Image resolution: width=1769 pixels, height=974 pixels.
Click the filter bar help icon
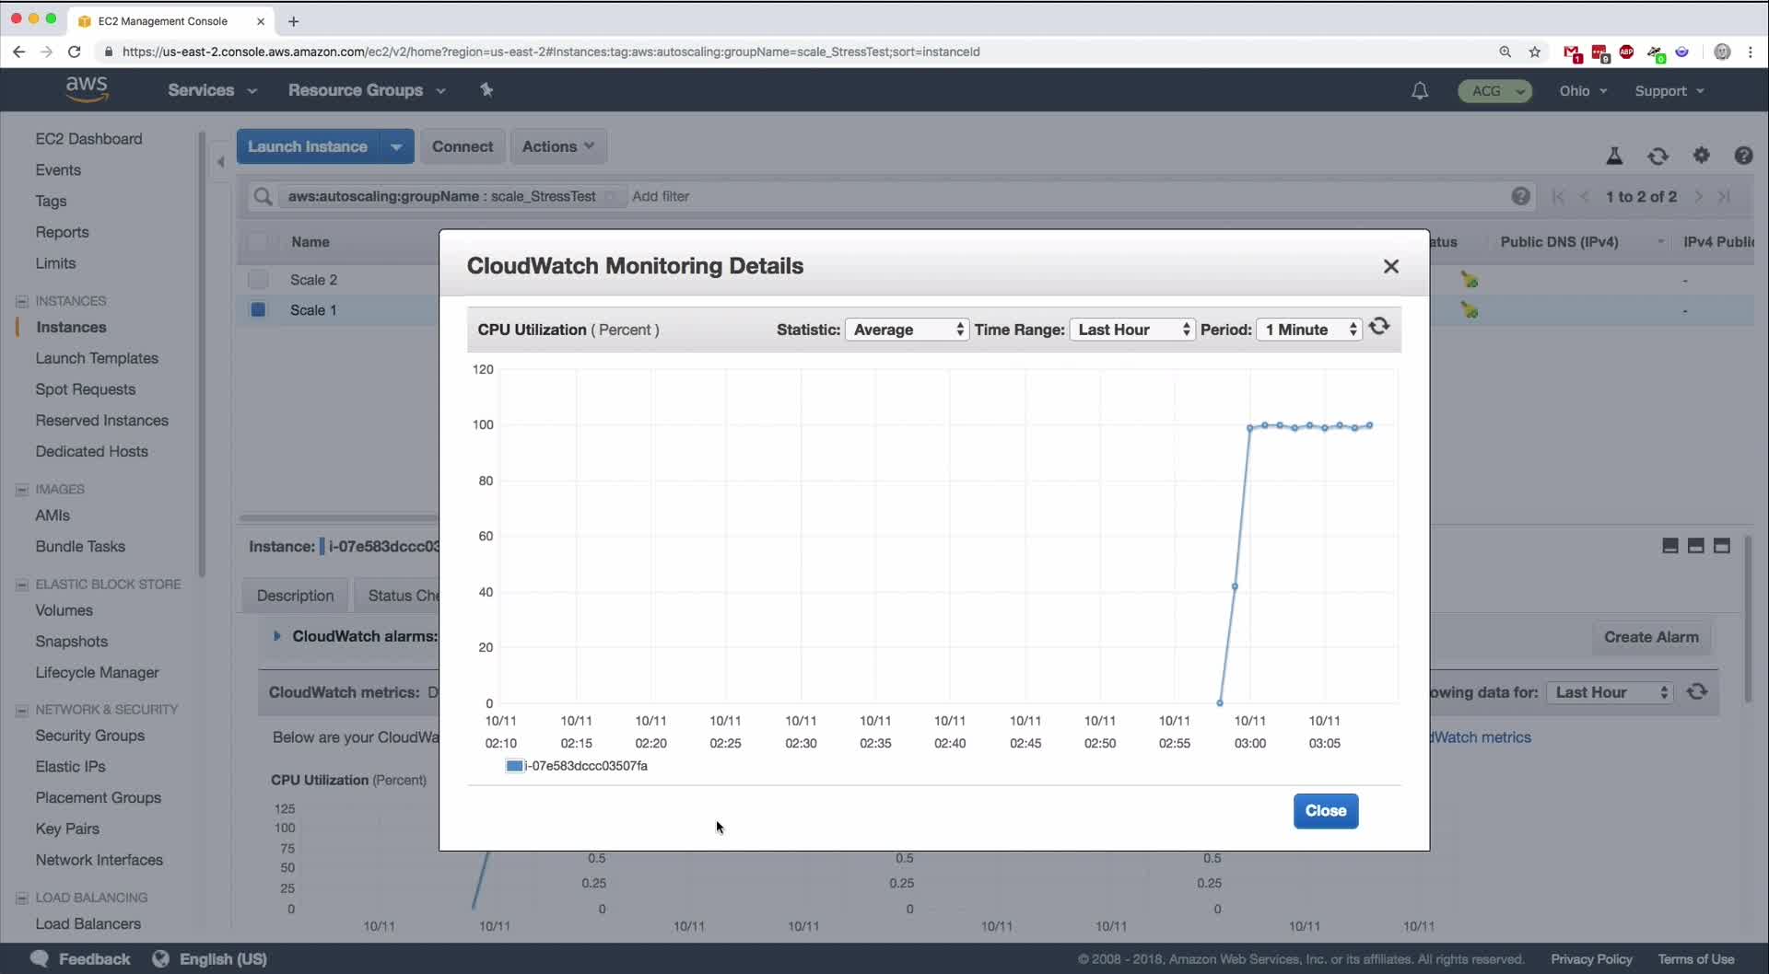[x=1520, y=196]
